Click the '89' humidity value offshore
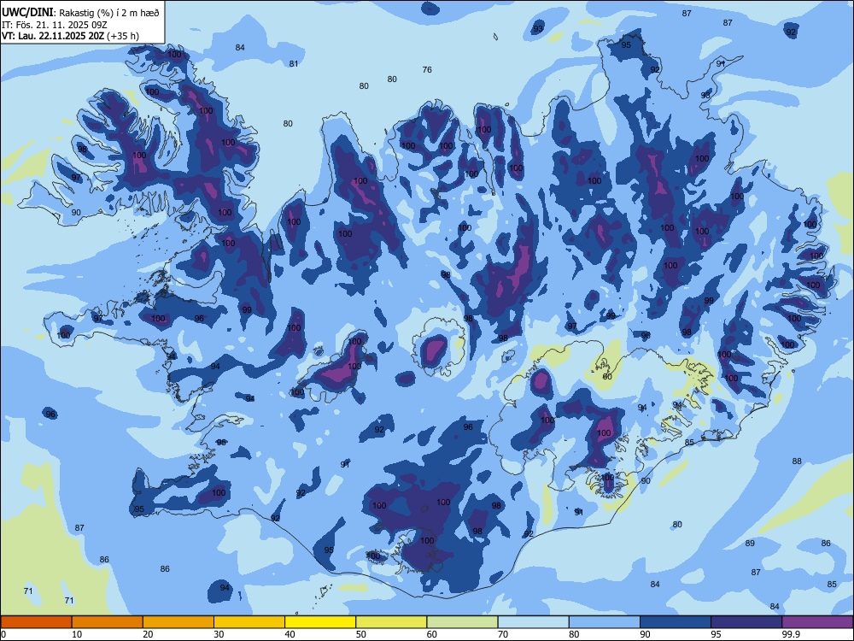This screenshot has width=854, height=641. click(750, 543)
